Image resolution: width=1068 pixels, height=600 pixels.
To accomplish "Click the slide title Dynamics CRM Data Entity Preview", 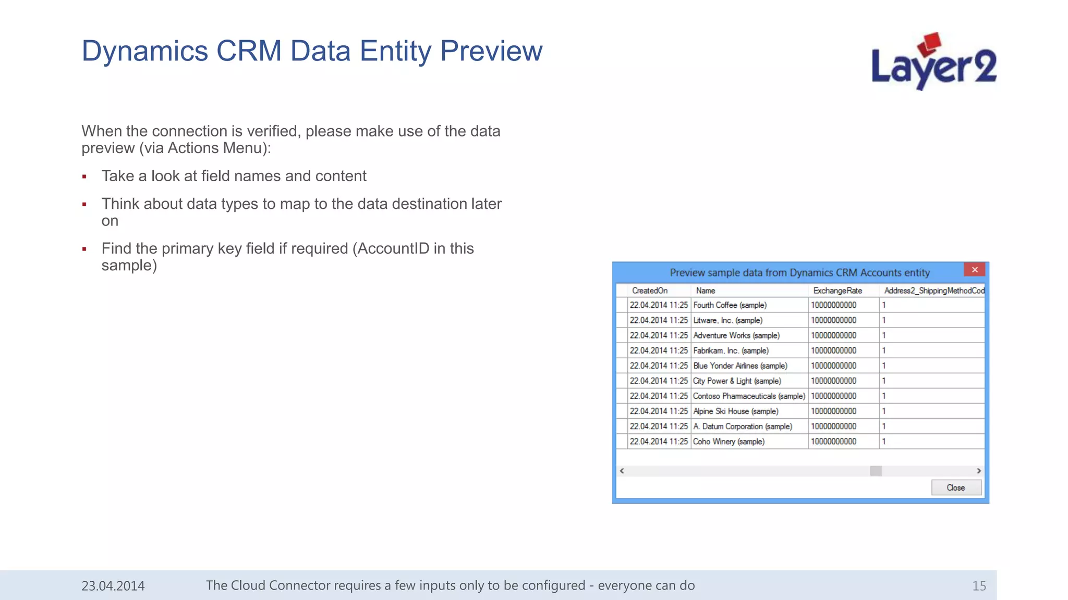I will [x=312, y=51].
